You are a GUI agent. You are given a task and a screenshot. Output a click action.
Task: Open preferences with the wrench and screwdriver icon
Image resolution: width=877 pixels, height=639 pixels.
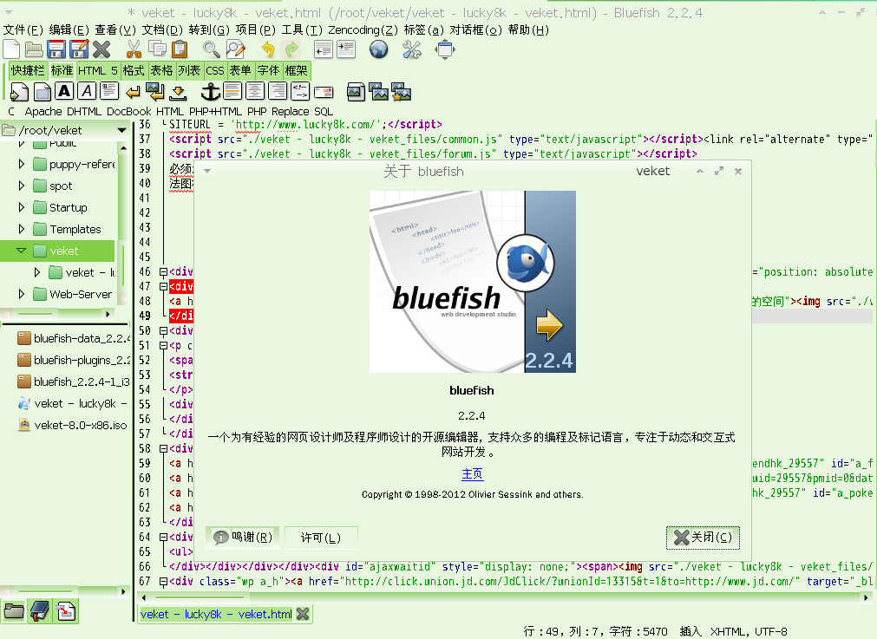point(412,49)
